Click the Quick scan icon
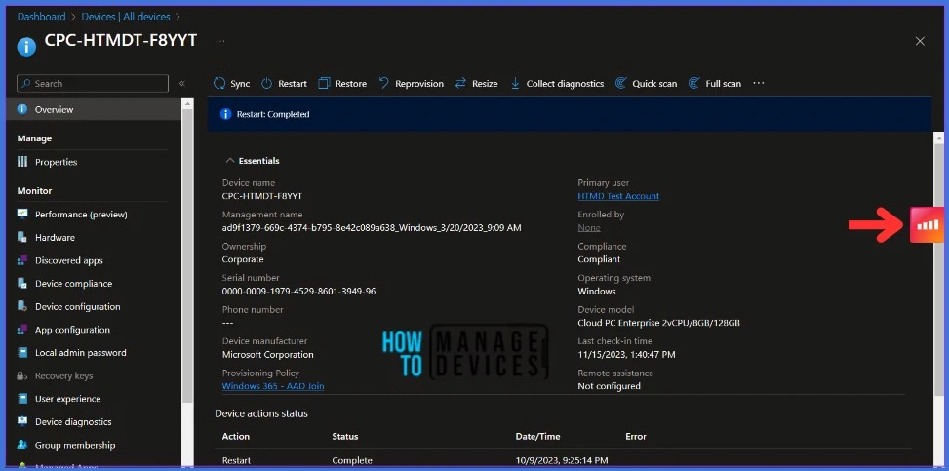Viewport: 949px width, 471px height. click(621, 84)
